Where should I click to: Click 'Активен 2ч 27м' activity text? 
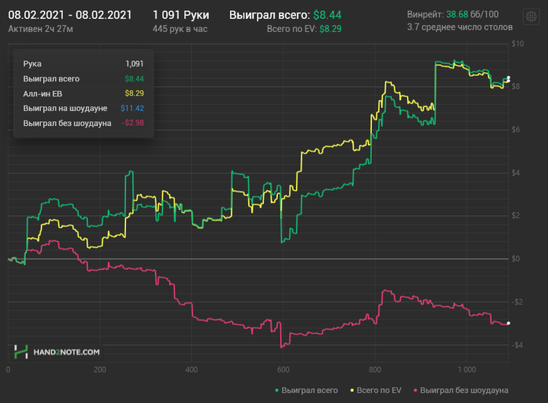click(41, 29)
